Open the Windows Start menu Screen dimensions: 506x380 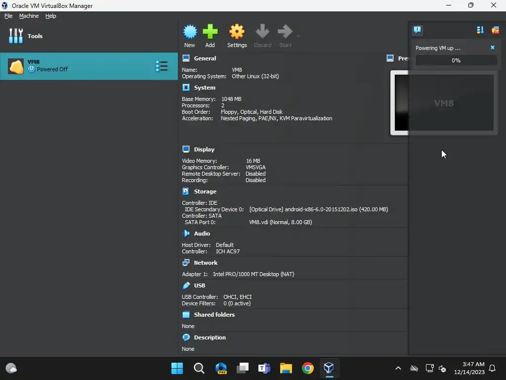[177, 368]
